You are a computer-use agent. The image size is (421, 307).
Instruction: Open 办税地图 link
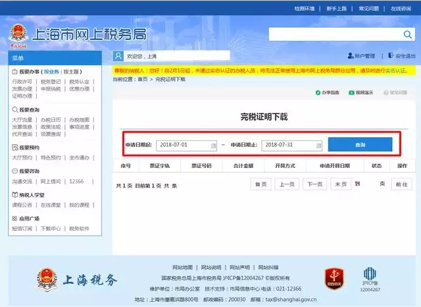(x=79, y=119)
